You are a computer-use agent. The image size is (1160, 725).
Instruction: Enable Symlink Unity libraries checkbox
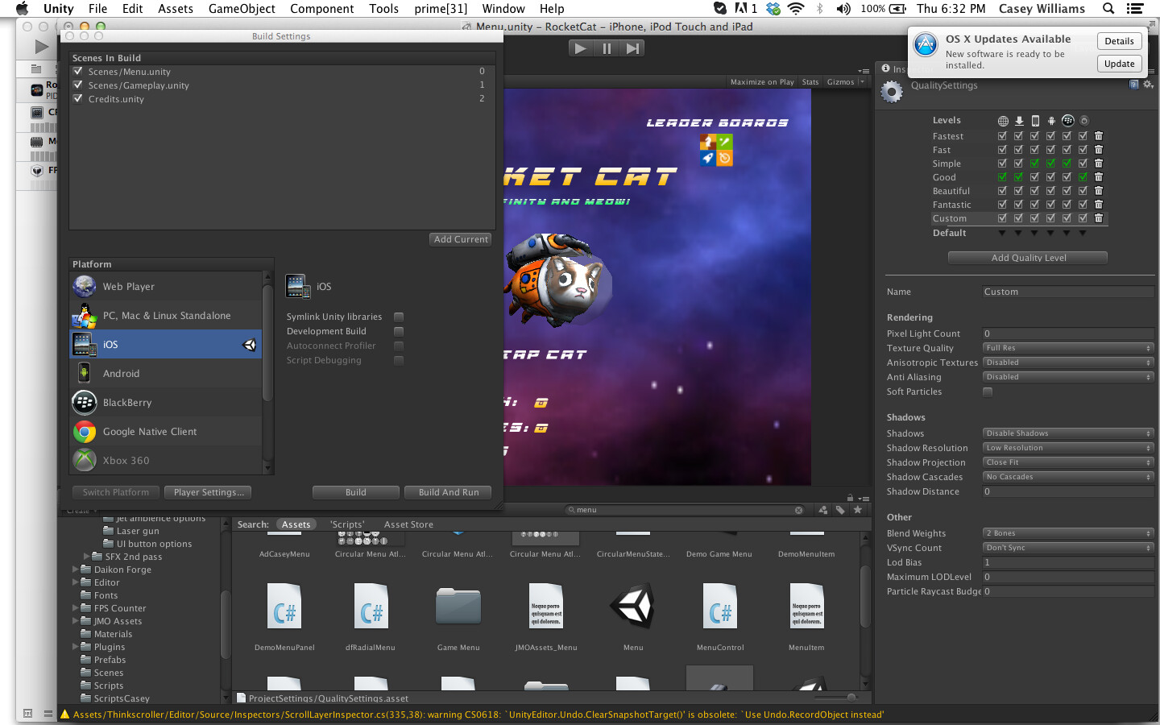coord(399,317)
